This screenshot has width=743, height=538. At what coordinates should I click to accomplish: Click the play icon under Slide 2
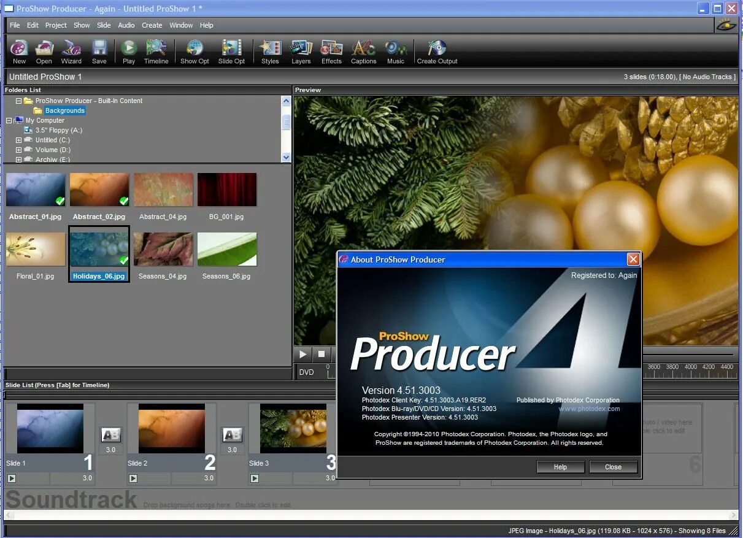pos(133,478)
